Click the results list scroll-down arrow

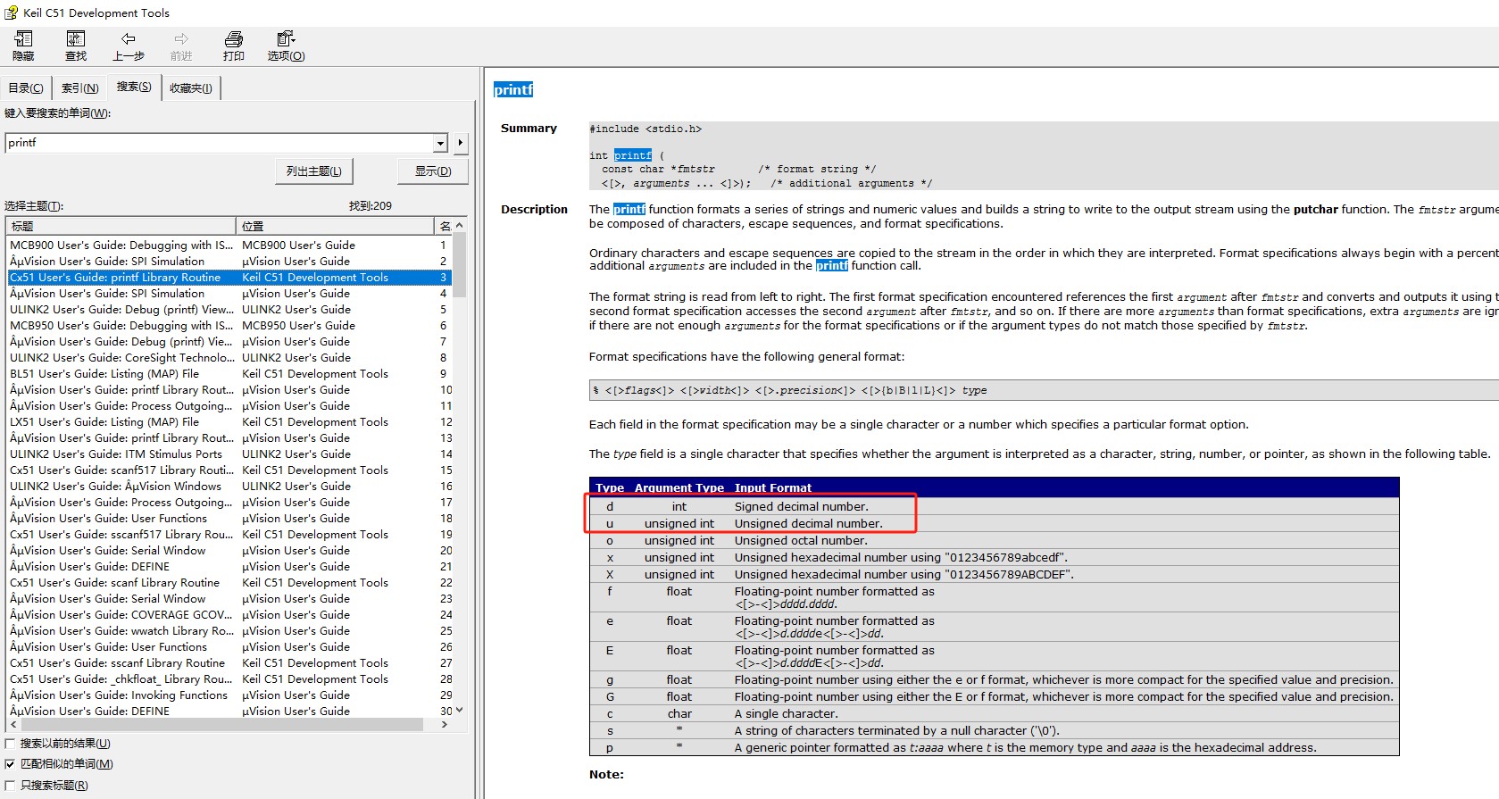(x=460, y=711)
